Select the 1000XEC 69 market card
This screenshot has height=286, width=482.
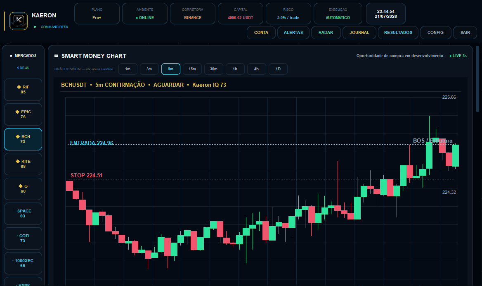(x=23, y=263)
